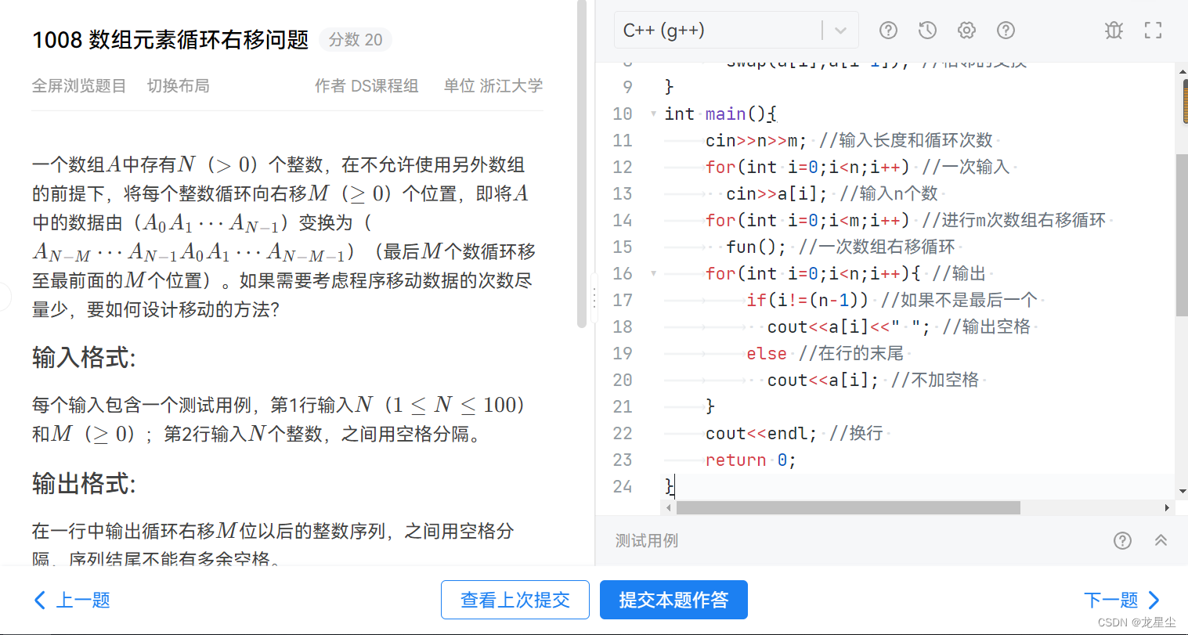Click the else keyword on line 19
This screenshot has height=635, width=1188.
(x=767, y=354)
